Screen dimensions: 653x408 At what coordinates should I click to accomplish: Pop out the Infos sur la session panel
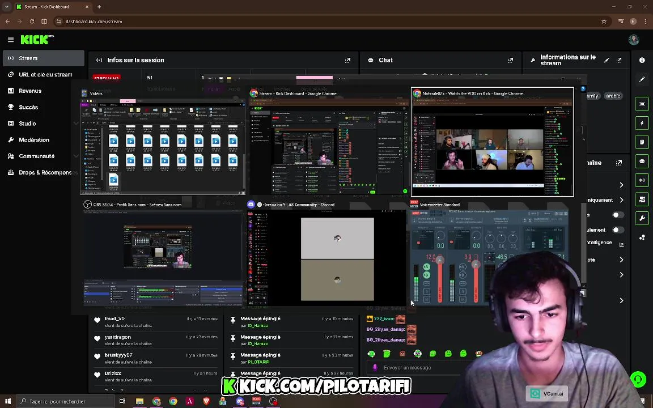coord(347,61)
